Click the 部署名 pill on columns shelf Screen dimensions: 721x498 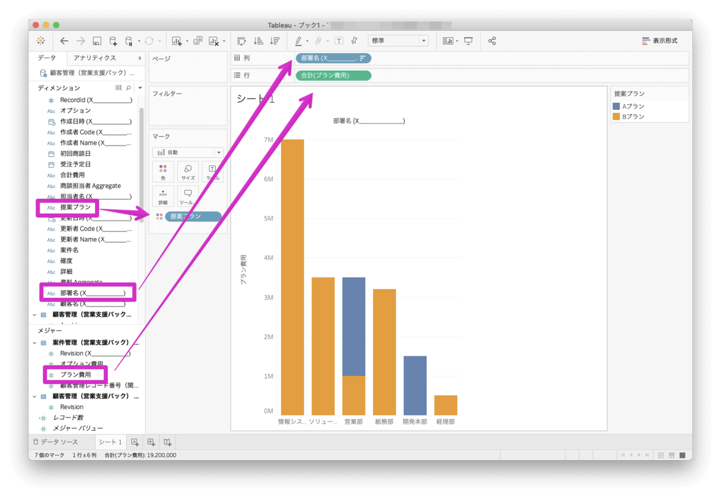[x=333, y=58]
